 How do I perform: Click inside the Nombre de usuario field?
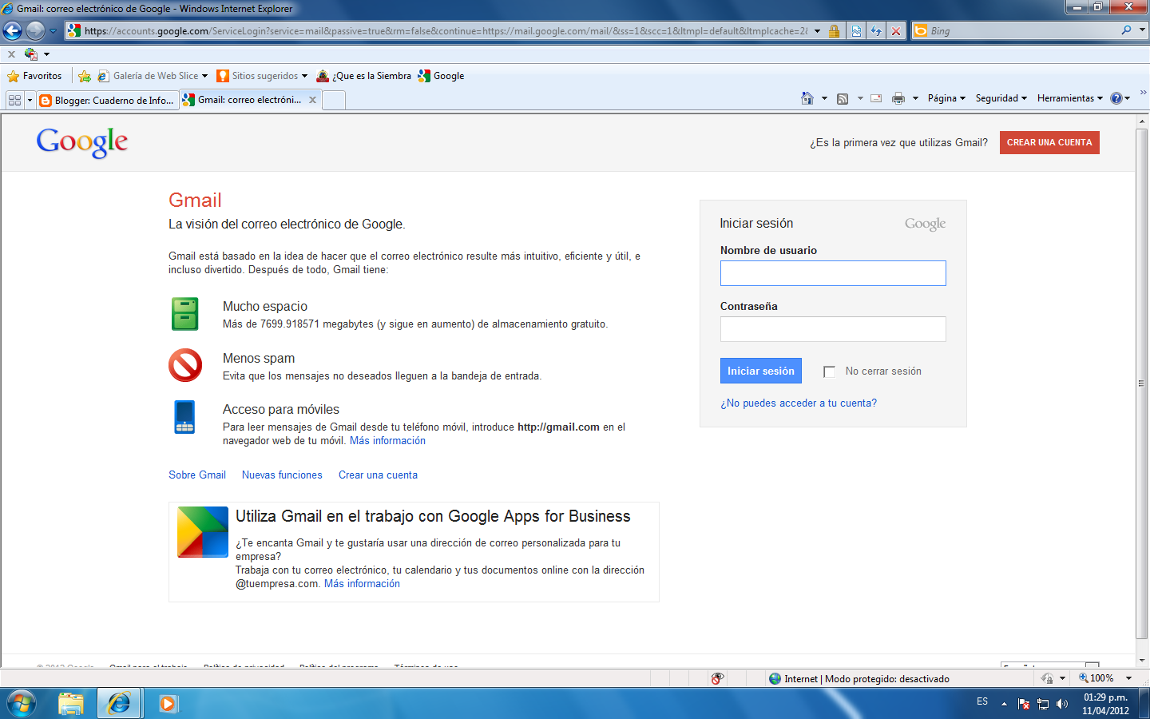(x=832, y=272)
